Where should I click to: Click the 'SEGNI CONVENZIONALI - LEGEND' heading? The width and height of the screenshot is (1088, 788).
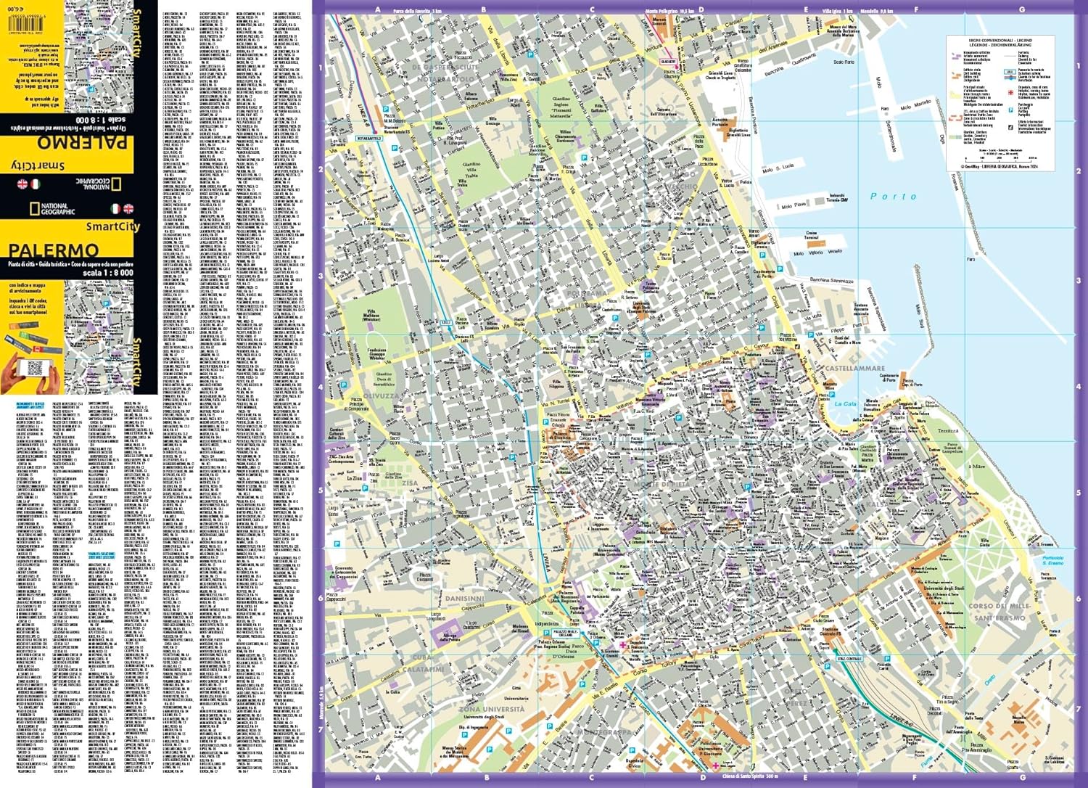tap(1000, 41)
